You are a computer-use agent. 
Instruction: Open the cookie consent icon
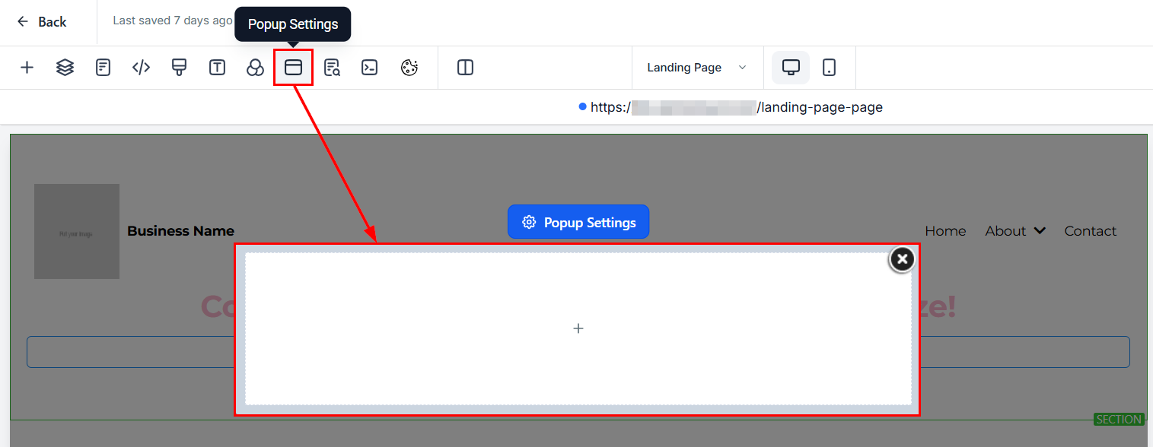pos(409,68)
